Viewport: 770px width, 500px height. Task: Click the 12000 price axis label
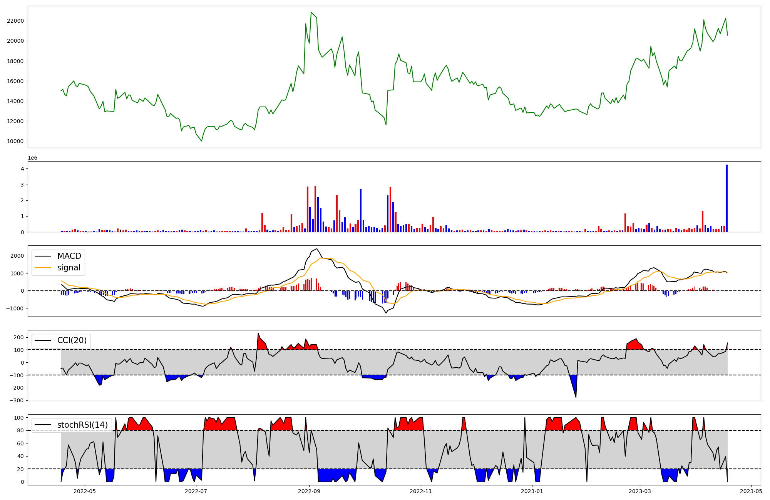pyautogui.click(x=15, y=121)
